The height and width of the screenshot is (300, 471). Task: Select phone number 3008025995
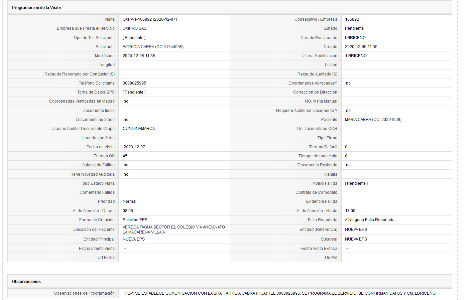[134, 83]
